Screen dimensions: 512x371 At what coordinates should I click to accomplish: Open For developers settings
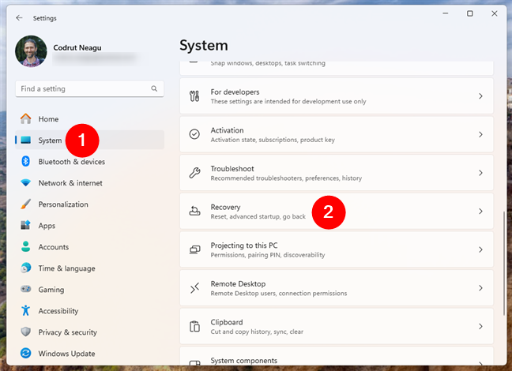point(337,96)
